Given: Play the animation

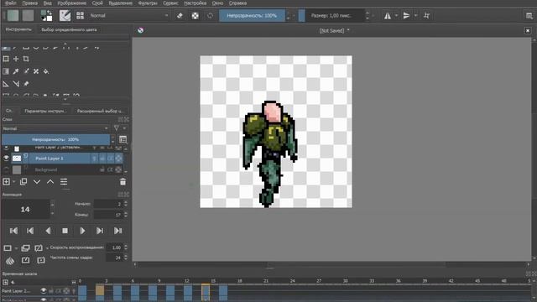Looking at the screenshot, I should [x=82, y=231].
